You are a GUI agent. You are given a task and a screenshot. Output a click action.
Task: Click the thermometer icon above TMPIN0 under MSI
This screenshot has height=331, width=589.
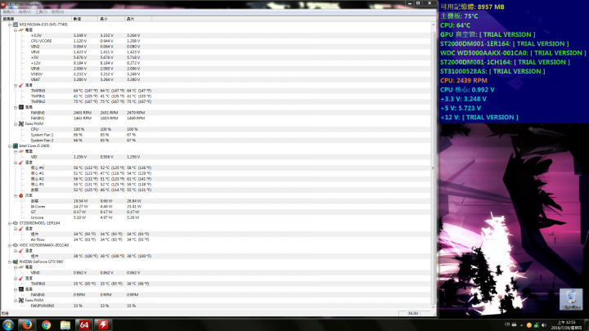[21, 85]
